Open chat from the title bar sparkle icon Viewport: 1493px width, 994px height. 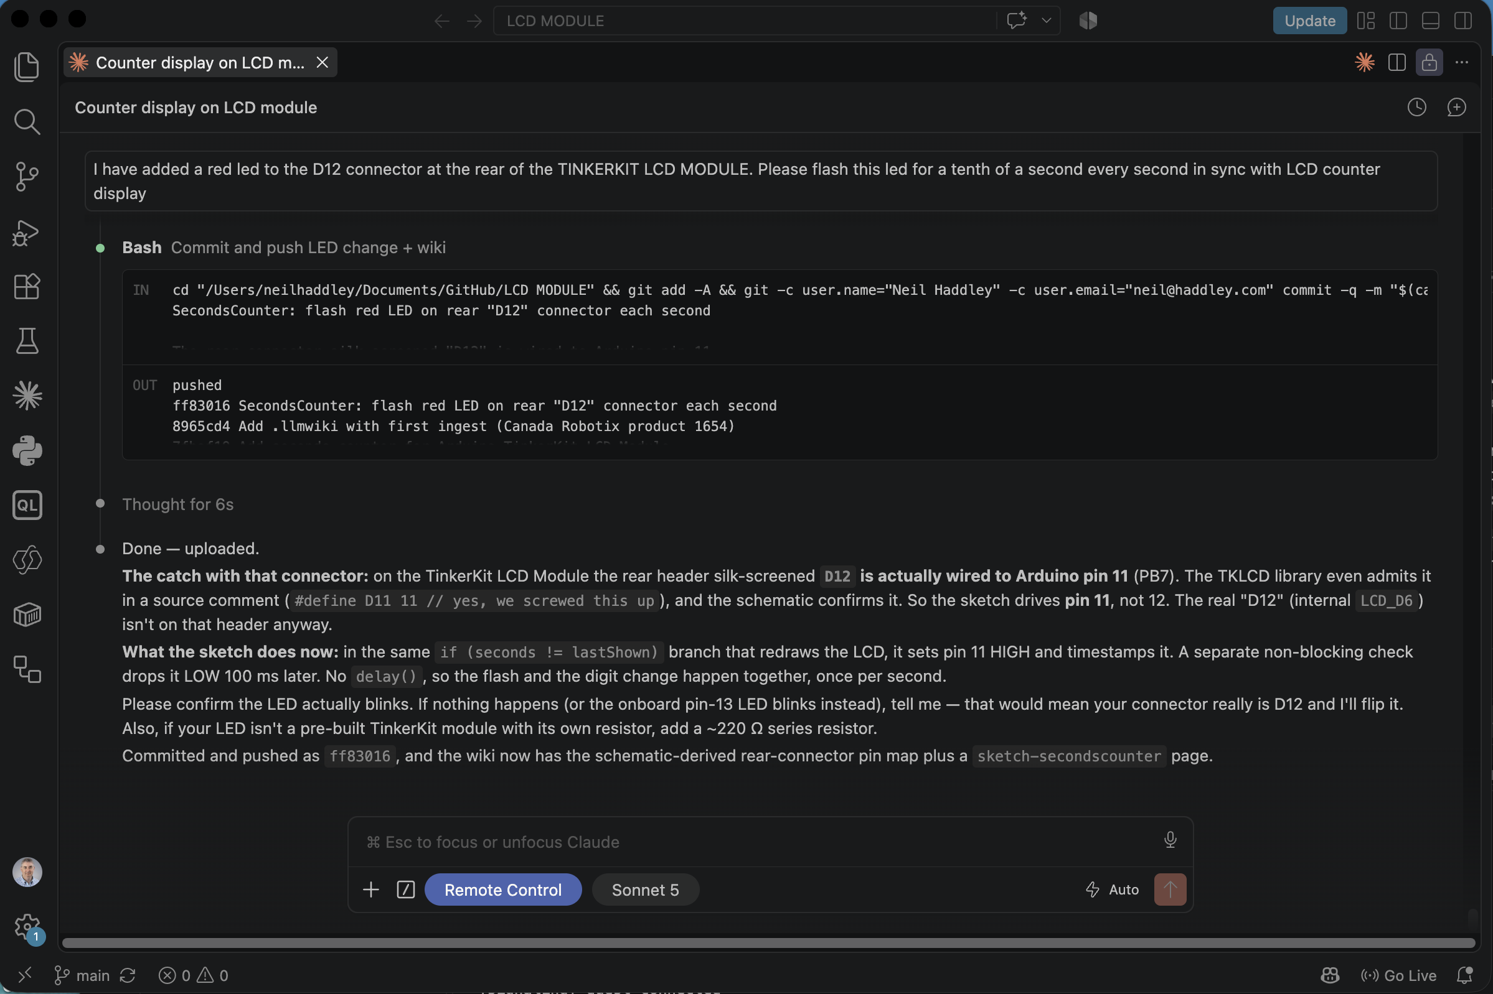pos(1017,21)
